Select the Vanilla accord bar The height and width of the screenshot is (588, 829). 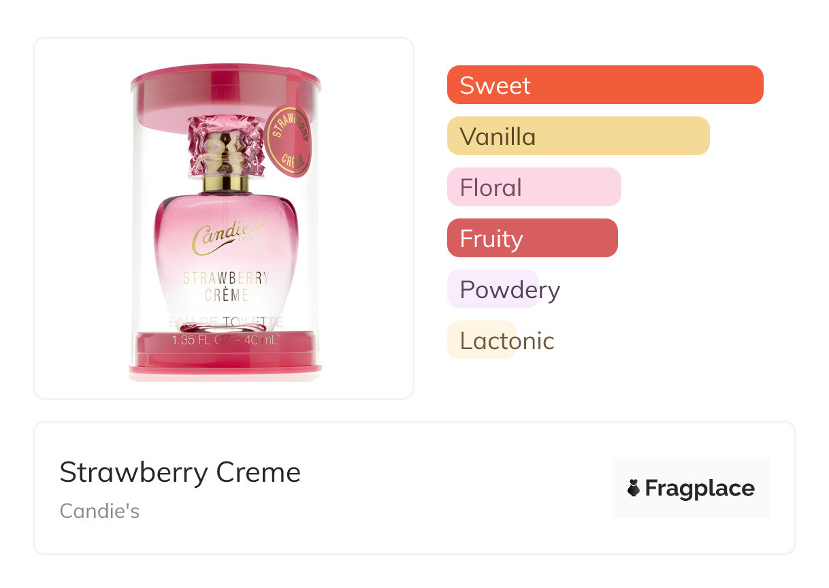pos(578,136)
